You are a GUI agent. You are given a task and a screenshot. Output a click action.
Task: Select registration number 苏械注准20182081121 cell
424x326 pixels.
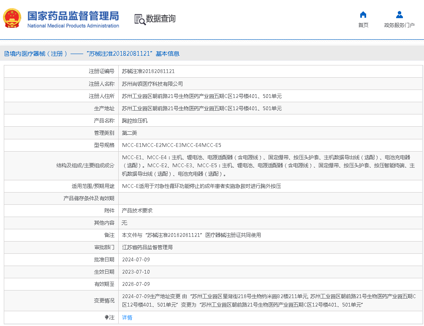148,72
